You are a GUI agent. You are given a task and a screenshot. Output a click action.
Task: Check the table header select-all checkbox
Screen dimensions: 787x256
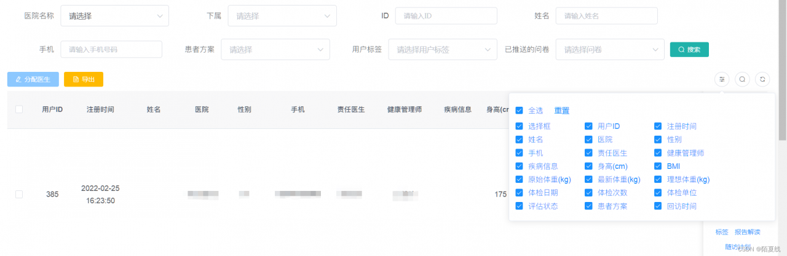[19, 109]
